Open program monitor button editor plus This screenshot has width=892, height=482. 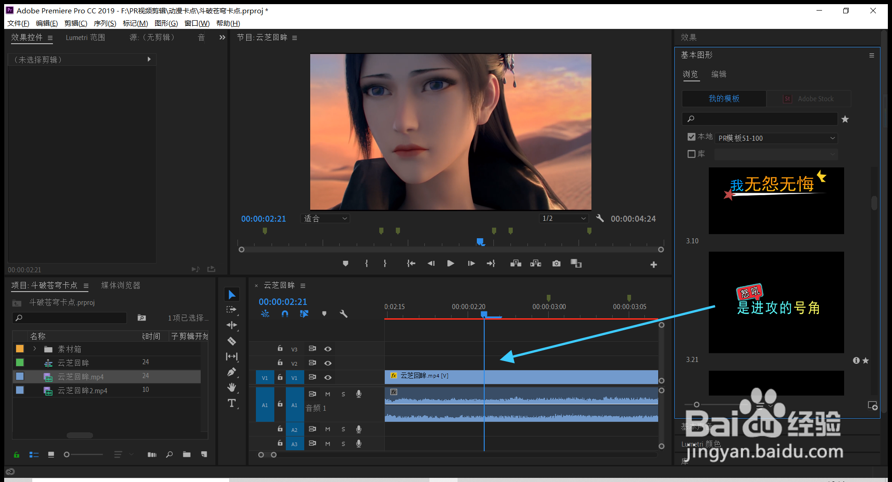(x=654, y=264)
